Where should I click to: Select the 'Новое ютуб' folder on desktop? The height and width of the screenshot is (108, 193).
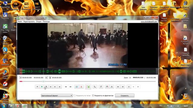tap(186, 28)
